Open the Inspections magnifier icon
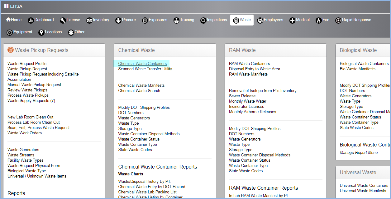Screen dimensions: 391x199 203,20
